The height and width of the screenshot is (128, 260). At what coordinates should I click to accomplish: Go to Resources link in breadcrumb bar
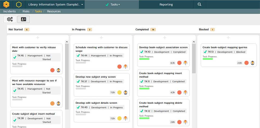(x=54, y=11)
